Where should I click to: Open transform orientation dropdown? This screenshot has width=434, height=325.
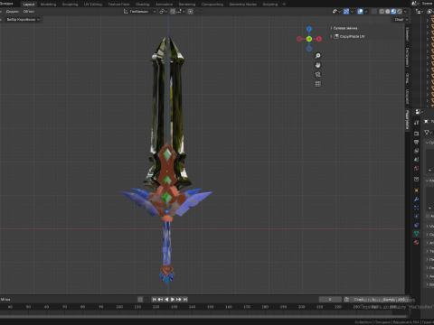click(140, 12)
